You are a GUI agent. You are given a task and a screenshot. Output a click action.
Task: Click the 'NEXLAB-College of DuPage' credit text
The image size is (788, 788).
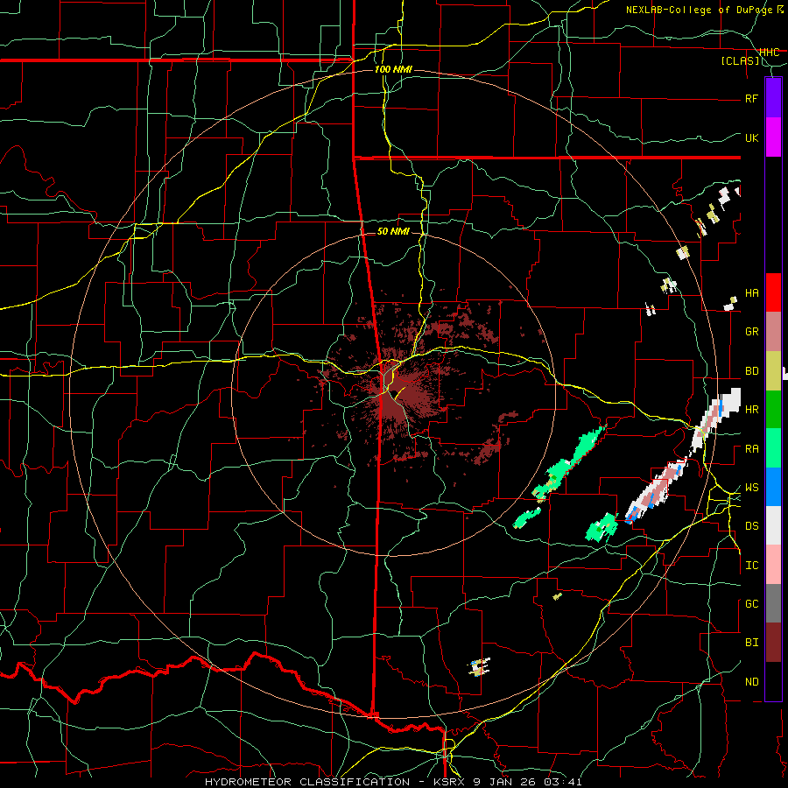point(700,10)
